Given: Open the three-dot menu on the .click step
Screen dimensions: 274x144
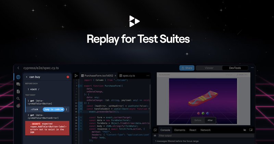Looking at the screenshot, I should [66, 109].
